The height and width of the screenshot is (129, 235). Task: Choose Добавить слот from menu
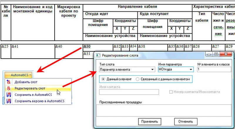(x=26, y=82)
